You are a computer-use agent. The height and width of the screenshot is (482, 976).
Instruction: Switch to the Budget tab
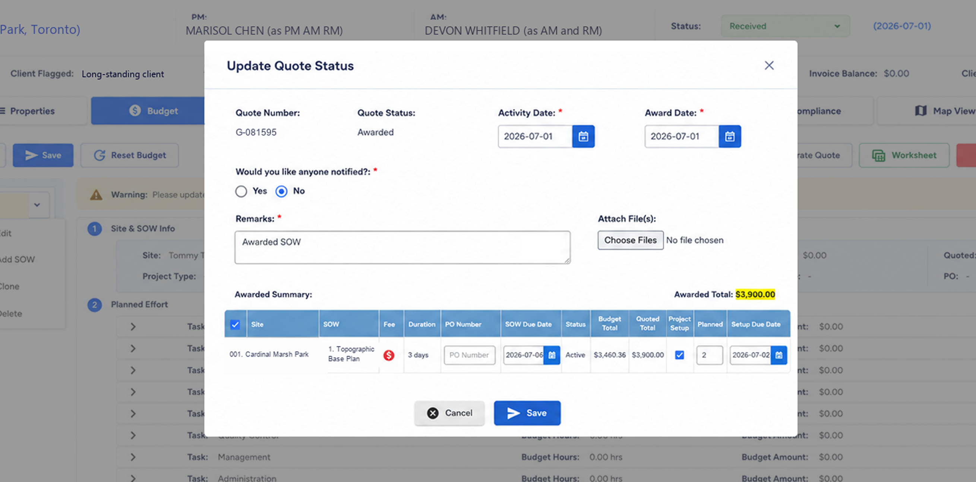click(149, 111)
